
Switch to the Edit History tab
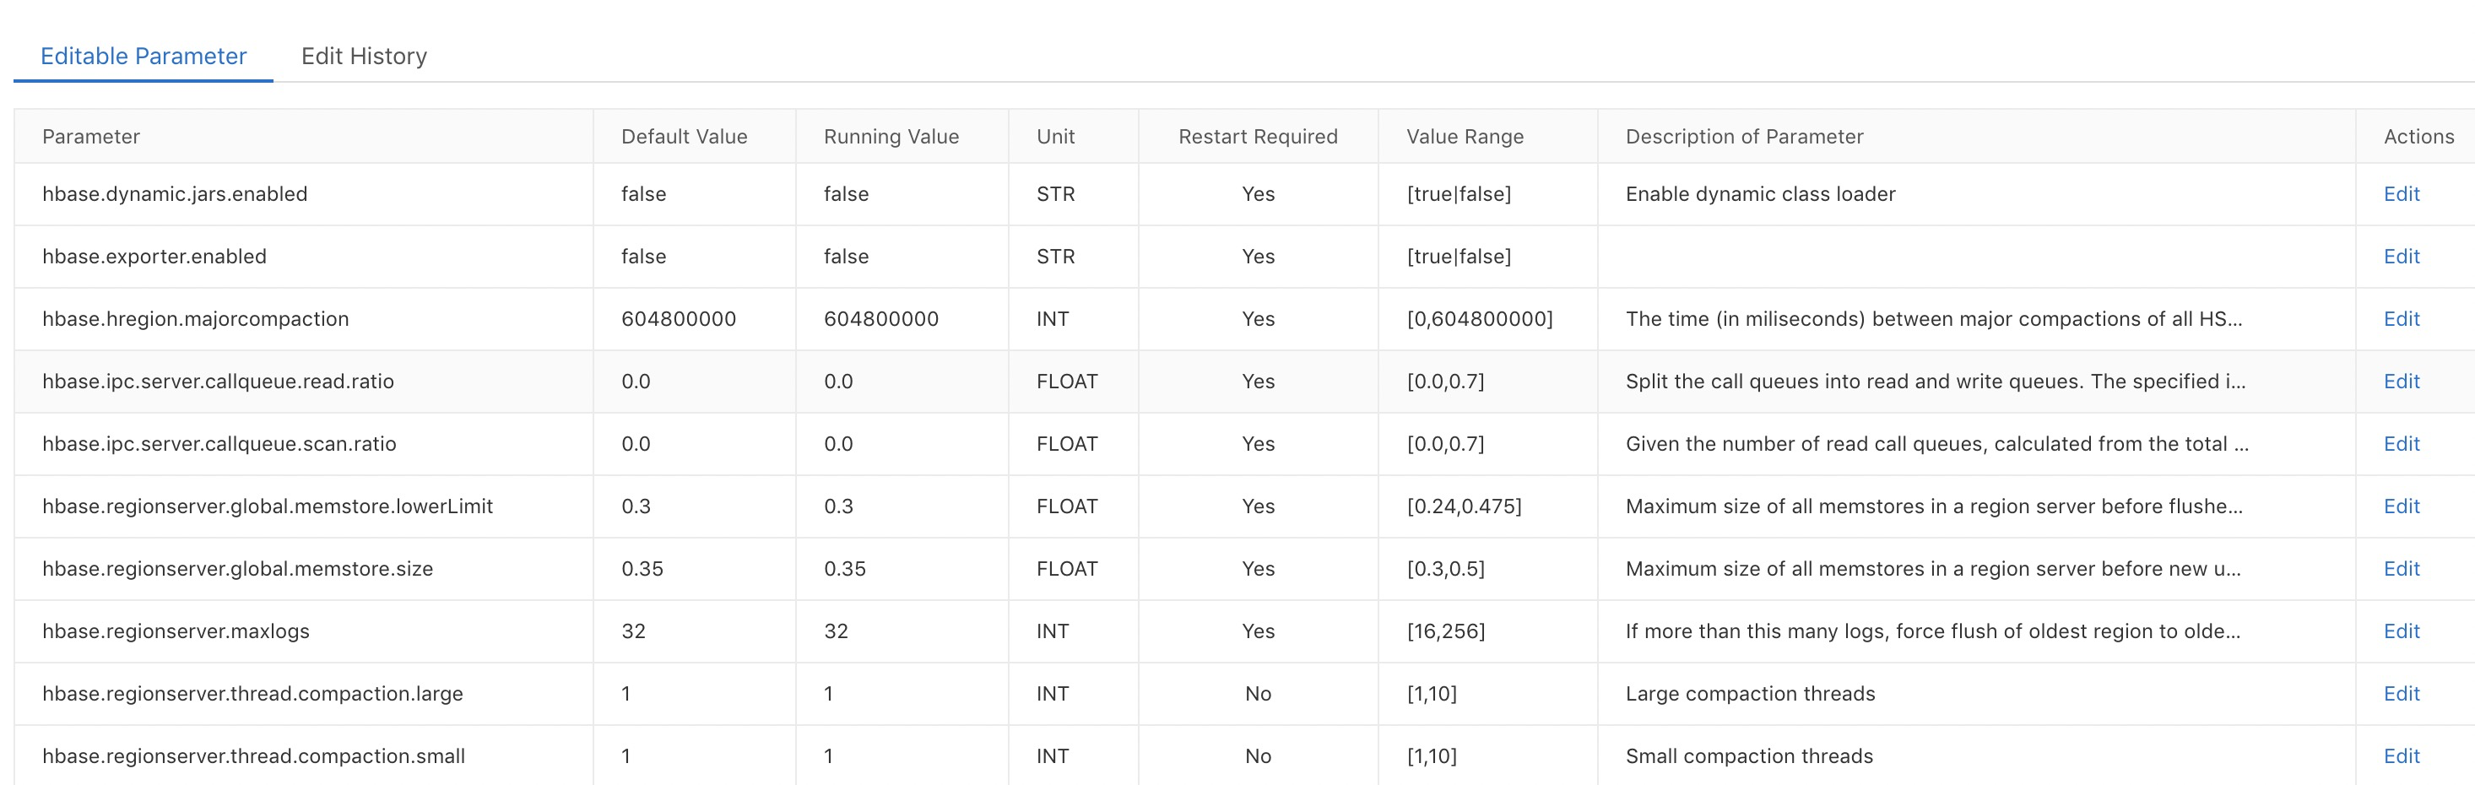coord(363,56)
